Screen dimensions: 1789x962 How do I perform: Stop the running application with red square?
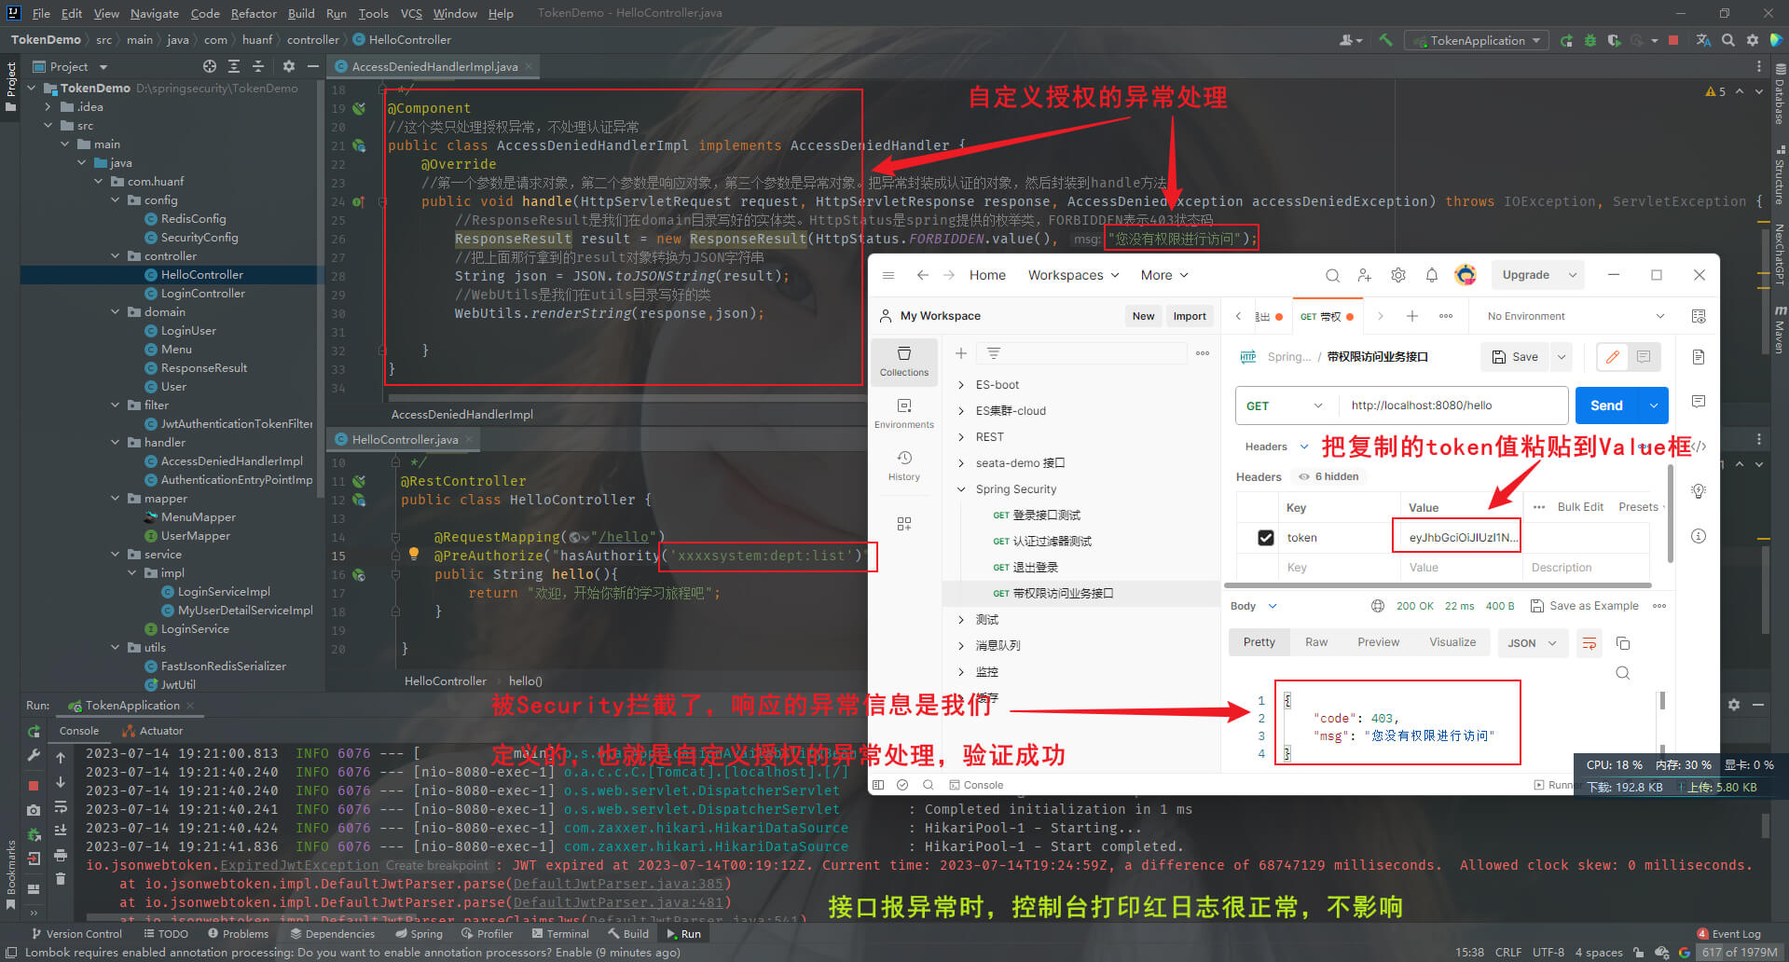point(1673,40)
